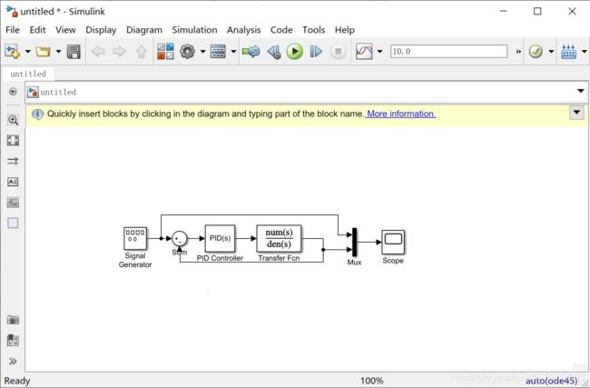Click the Fit to View palette icon
Screen dimensions: 590x388
[x=13, y=141]
